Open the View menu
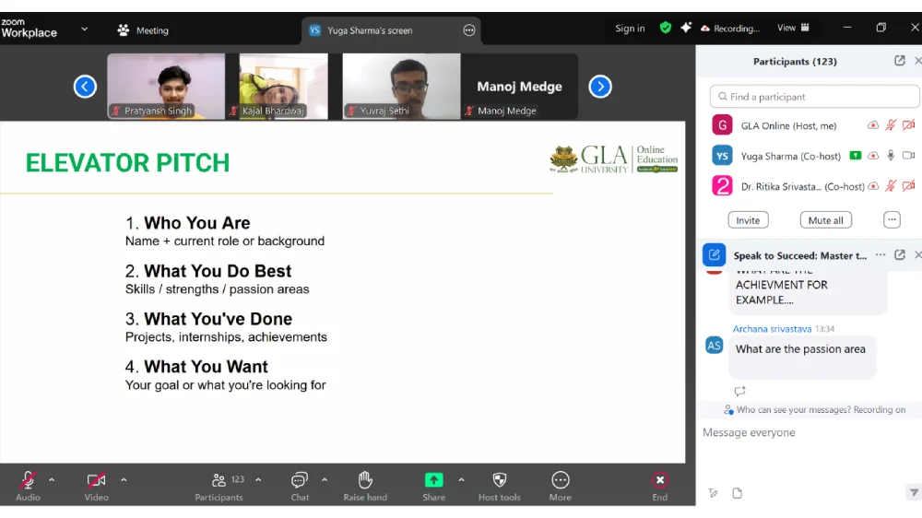Image resolution: width=922 pixels, height=518 pixels. 792,29
